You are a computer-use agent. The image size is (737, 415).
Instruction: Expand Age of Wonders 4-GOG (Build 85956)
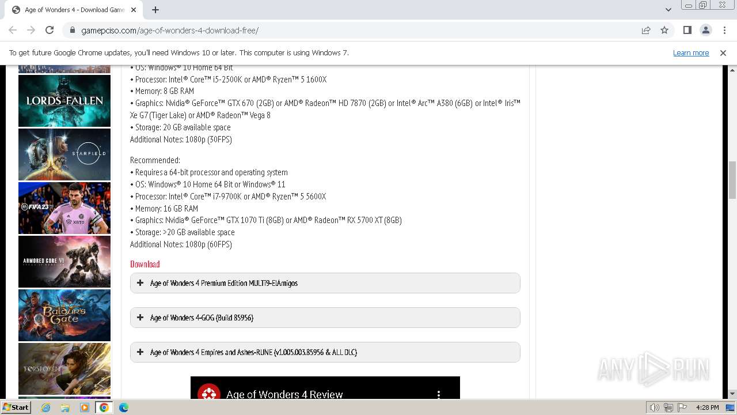[325, 318]
